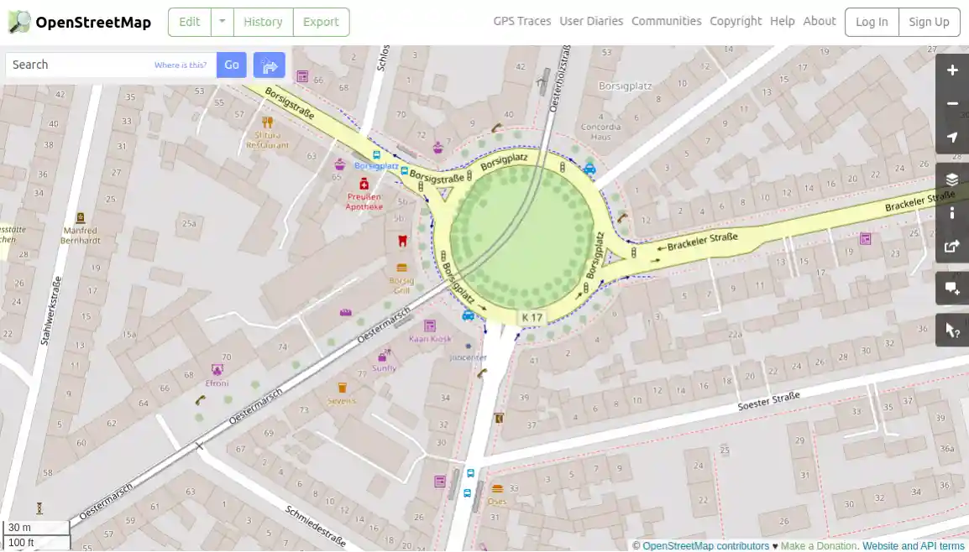
Task: Visit the Communities page
Action: click(x=666, y=21)
